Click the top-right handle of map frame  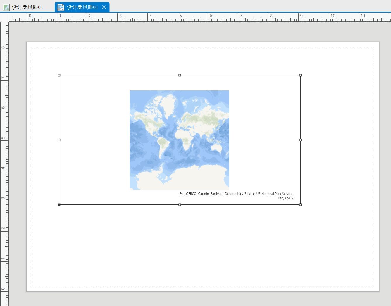[x=300, y=75]
